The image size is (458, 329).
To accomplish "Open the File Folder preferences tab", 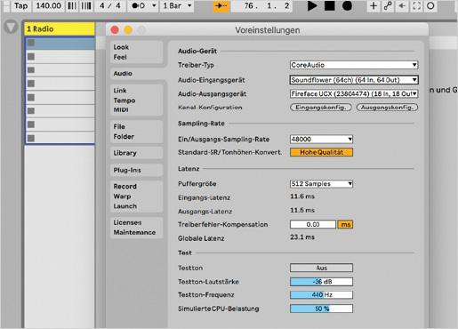I will click(137, 132).
